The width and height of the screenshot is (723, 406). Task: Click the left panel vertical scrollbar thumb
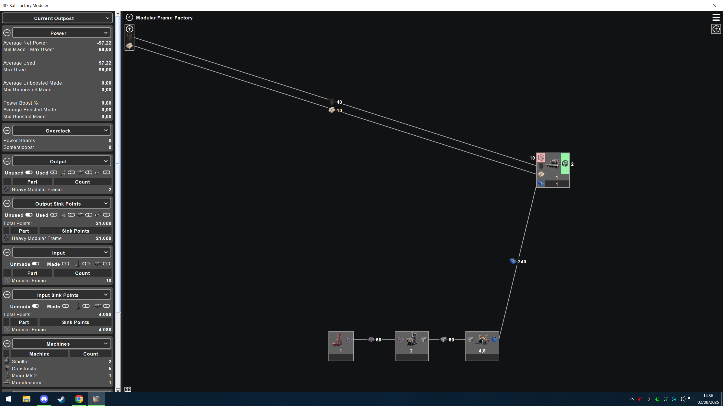click(118, 164)
